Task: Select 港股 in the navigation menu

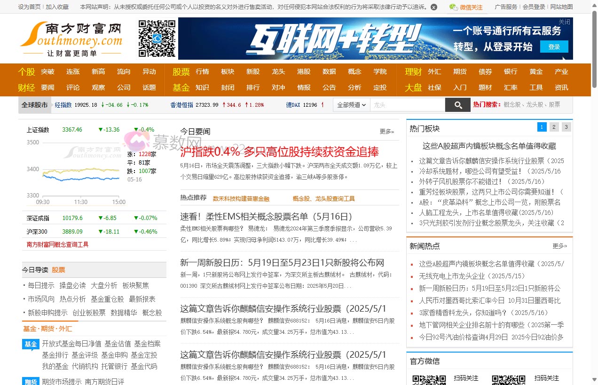Action: click(304, 71)
